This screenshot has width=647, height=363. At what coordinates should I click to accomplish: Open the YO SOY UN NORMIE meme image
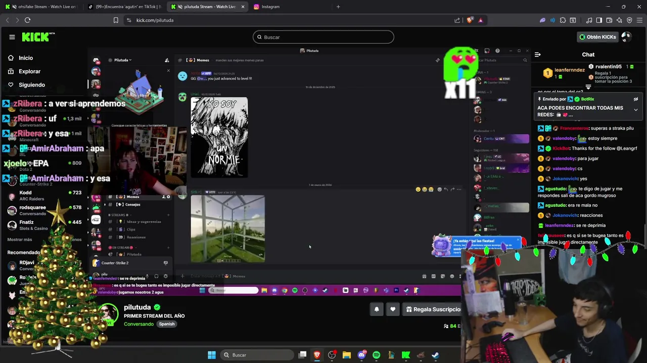click(x=219, y=137)
